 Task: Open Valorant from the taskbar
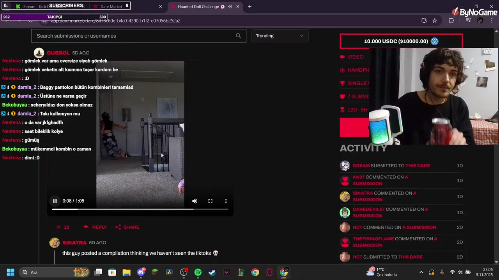[x=226, y=272]
